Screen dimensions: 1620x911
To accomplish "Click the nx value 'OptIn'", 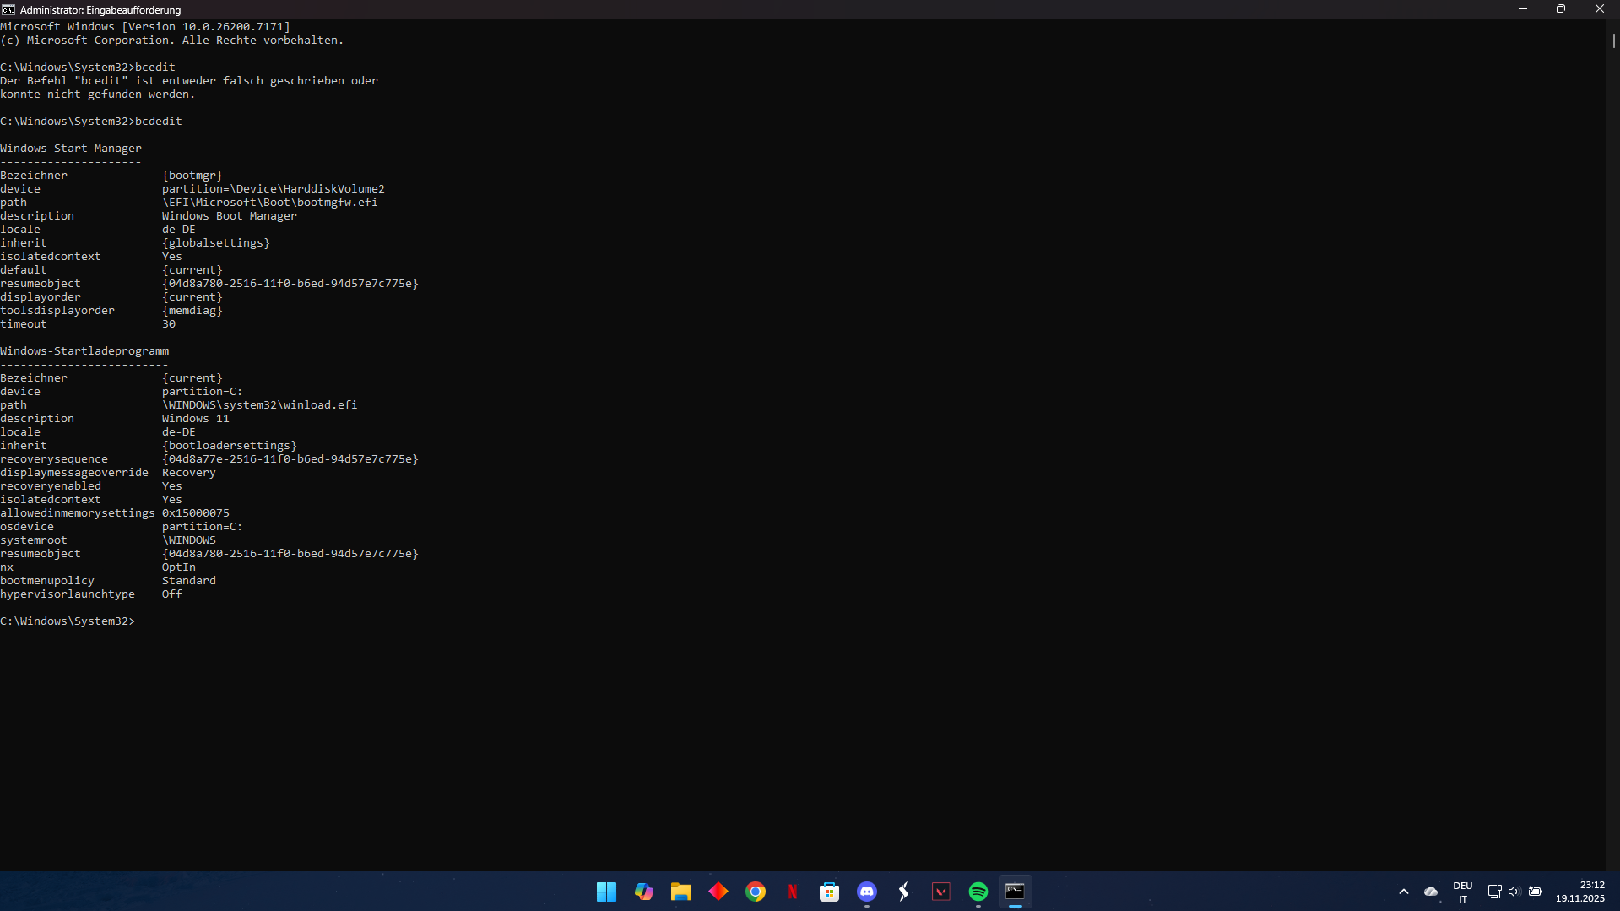I will (x=179, y=567).
